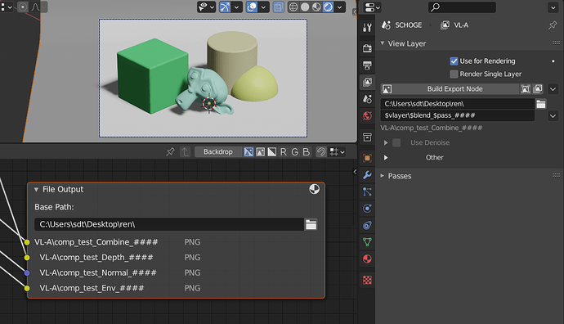Expand the Passes panel
Screen dimensions: 564x324
(x=383, y=176)
